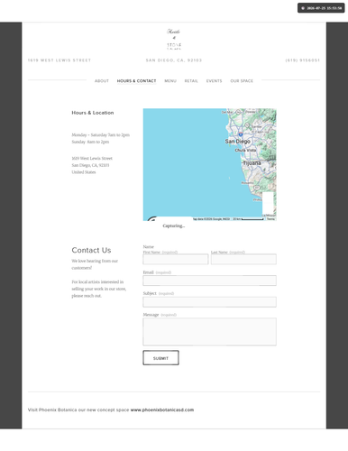
Task: Open the About page
Action: coord(102,81)
